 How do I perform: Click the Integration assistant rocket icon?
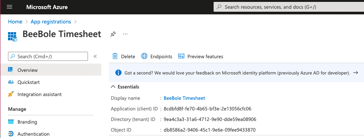[11, 94]
